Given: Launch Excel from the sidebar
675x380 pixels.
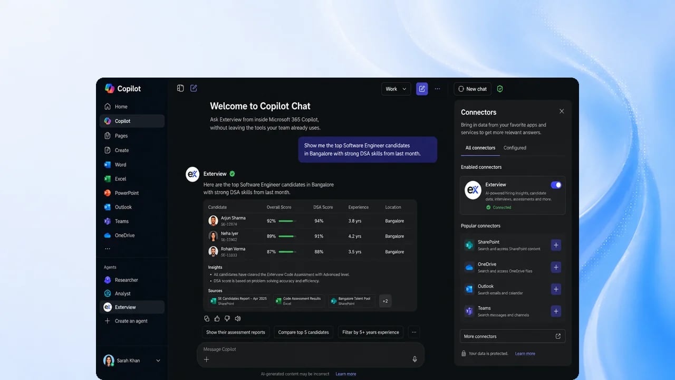Looking at the screenshot, I should 132,179.
